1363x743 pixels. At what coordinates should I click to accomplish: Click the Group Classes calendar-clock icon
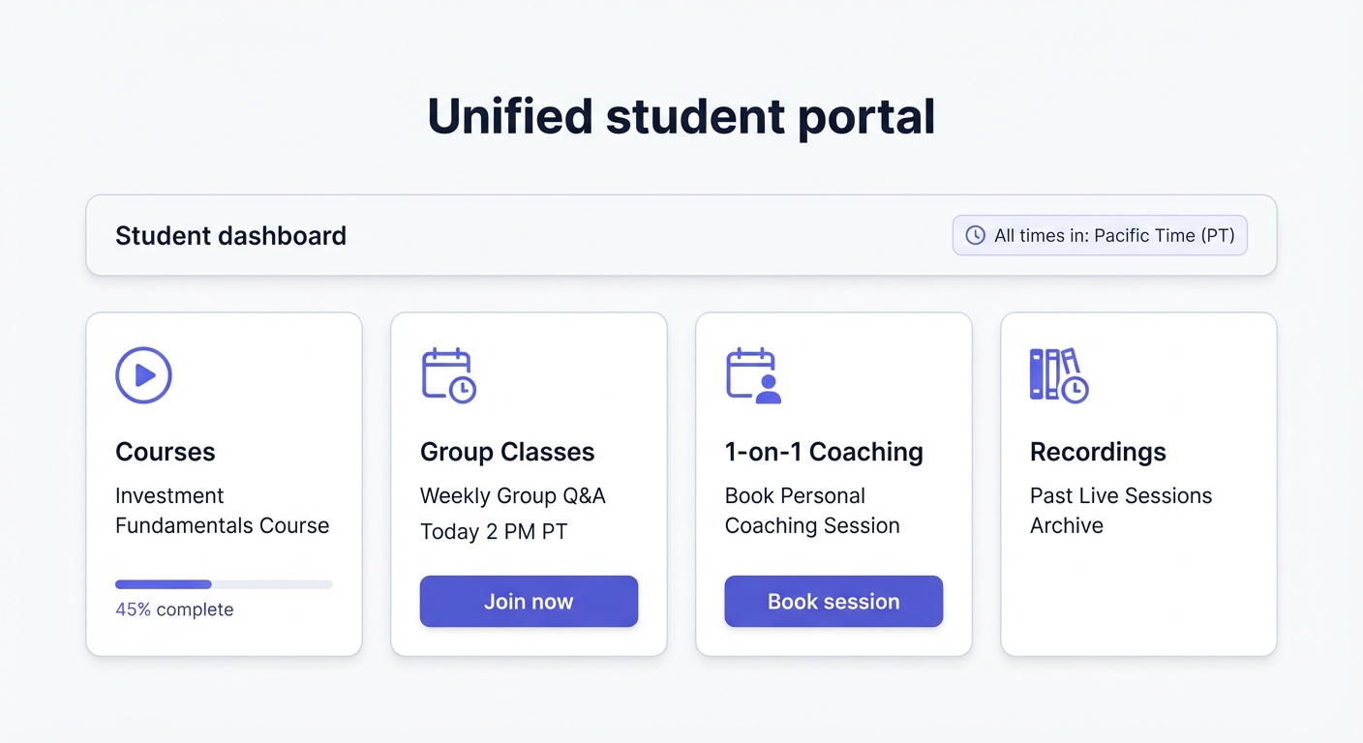(448, 375)
